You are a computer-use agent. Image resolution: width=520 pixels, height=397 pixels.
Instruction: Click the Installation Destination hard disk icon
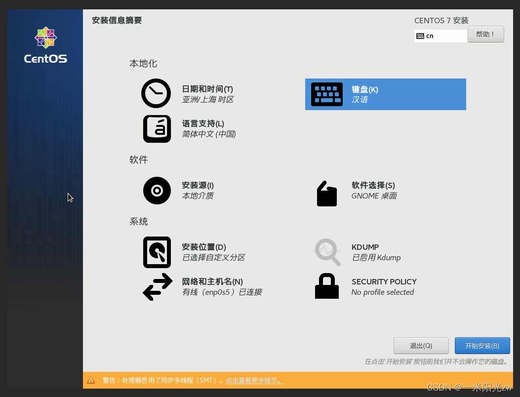[x=157, y=252]
